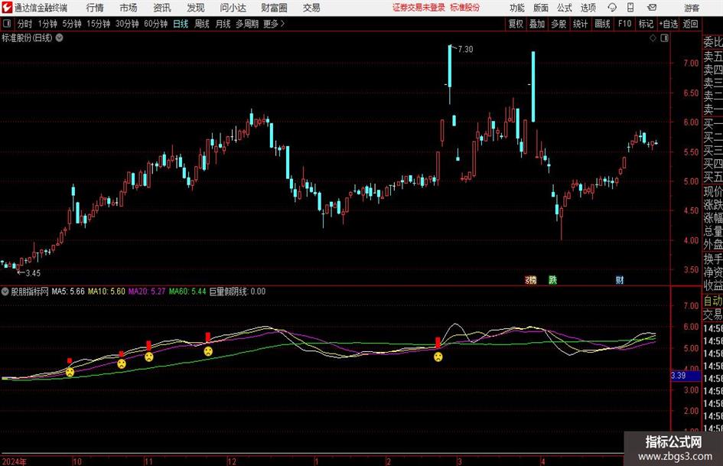Click the MA5: 5.66 value

[x=68, y=292]
